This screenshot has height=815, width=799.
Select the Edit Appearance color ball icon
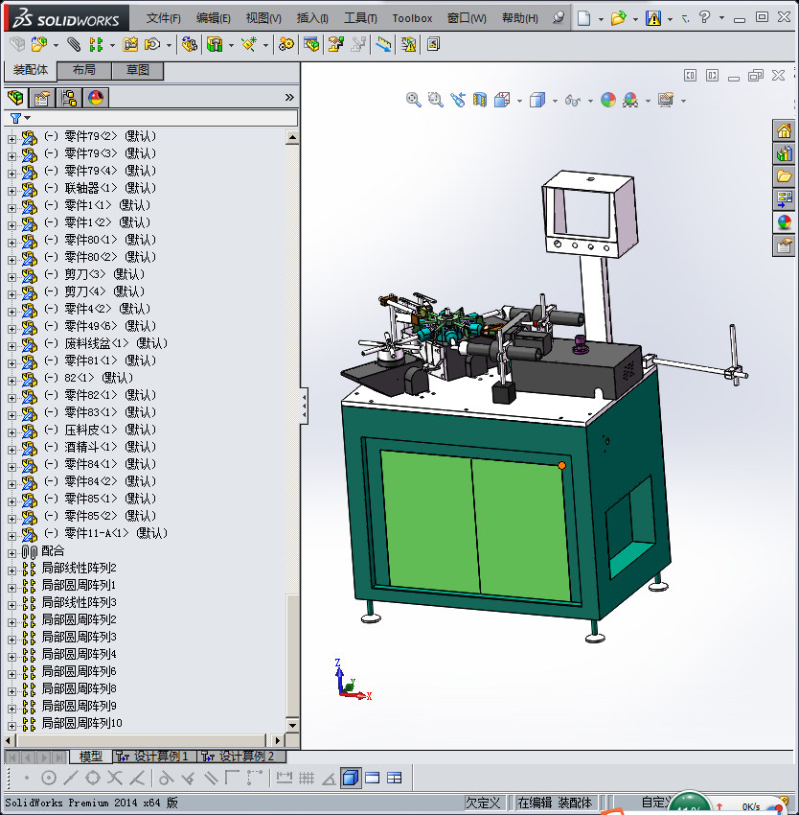607,100
